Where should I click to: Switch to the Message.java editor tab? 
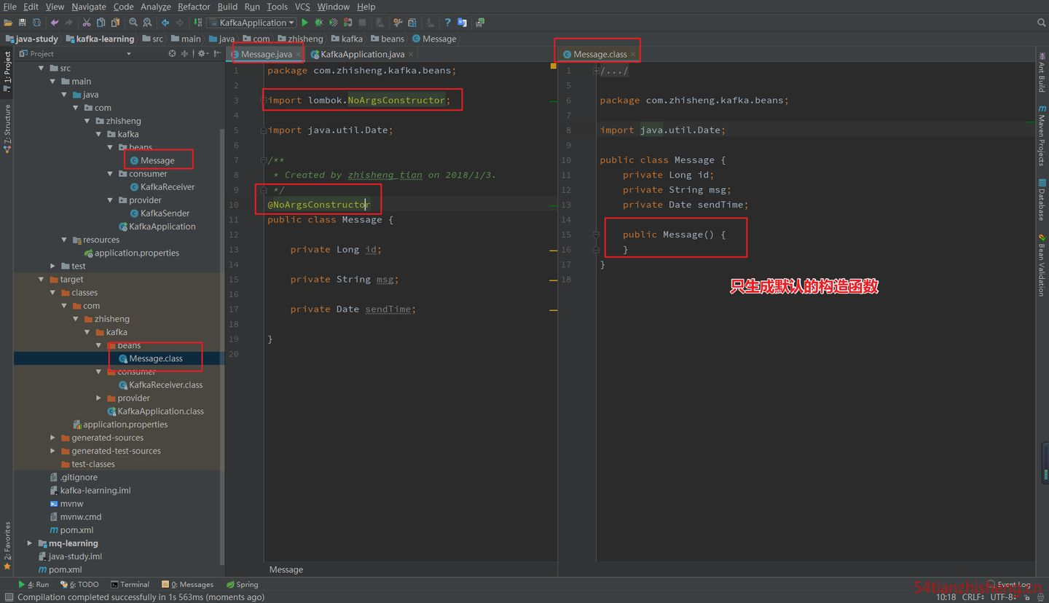coord(267,54)
